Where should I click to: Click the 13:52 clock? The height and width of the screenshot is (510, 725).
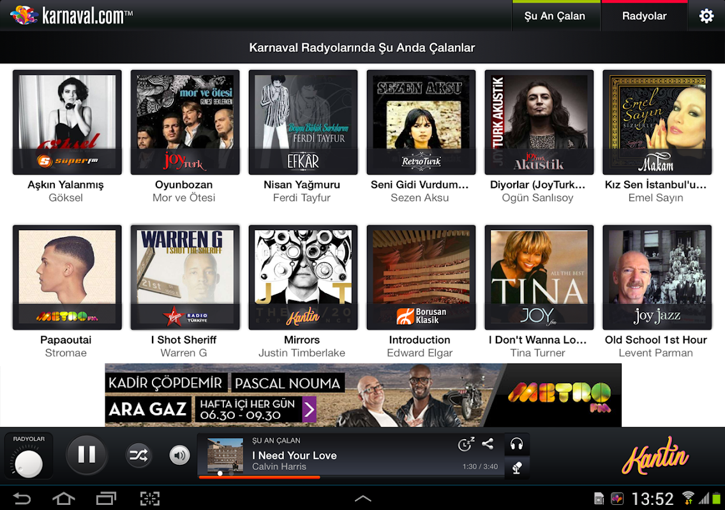pos(652,499)
